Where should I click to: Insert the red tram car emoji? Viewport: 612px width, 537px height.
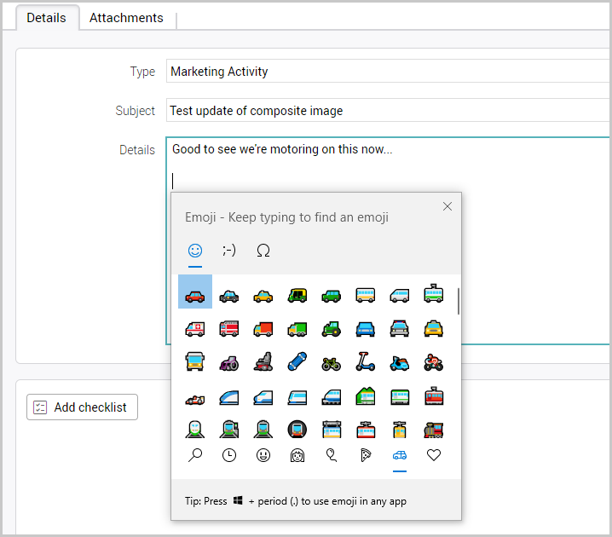click(x=434, y=396)
